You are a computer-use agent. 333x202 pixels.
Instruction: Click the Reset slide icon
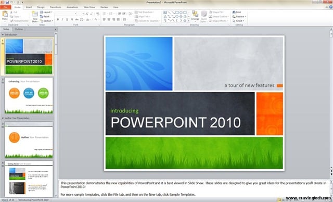[x=42, y=16]
